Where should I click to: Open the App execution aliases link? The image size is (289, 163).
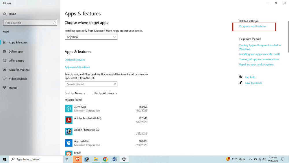(77, 67)
